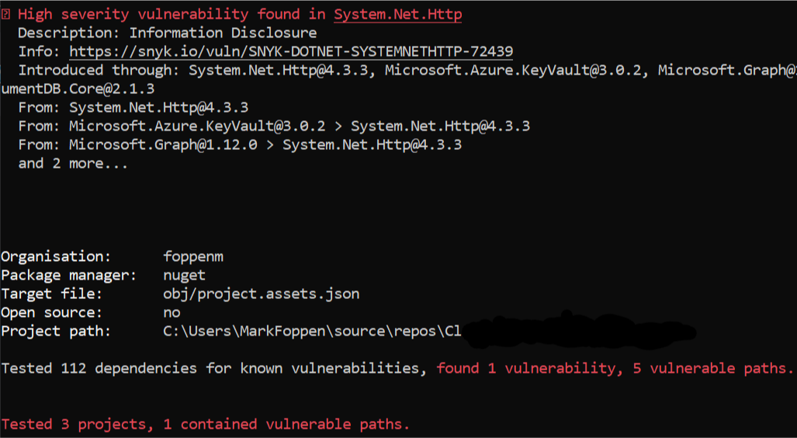Click the warning icon before High severity
The image size is (797, 438).
5,14
